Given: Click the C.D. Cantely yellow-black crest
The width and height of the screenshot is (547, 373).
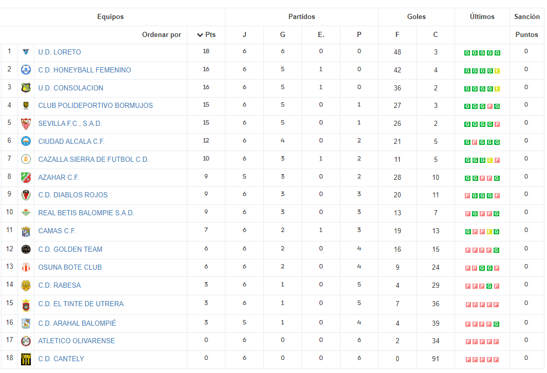Looking at the screenshot, I should coord(26,359).
